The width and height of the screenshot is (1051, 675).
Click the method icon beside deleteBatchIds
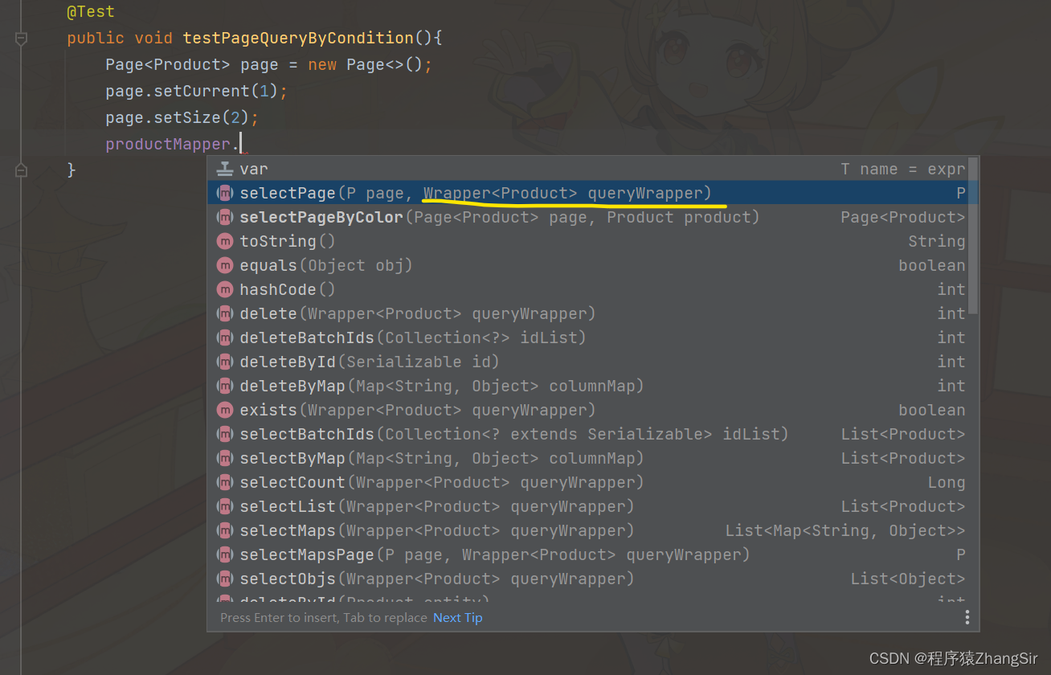[x=225, y=337]
